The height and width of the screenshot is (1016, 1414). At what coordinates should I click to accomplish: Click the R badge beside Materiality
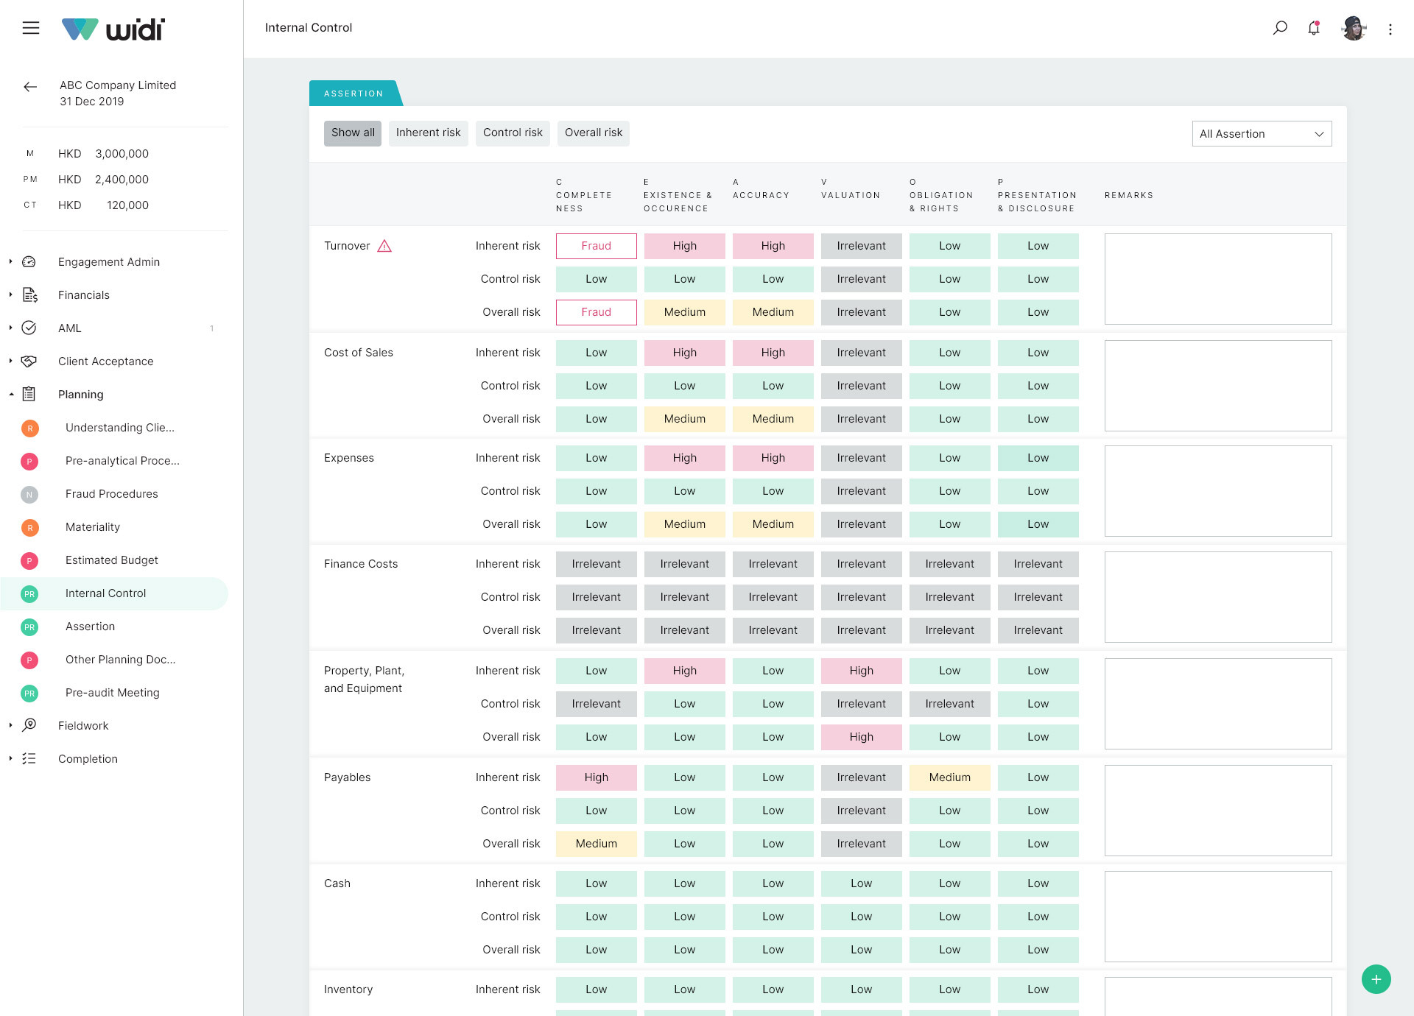coord(29,527)
